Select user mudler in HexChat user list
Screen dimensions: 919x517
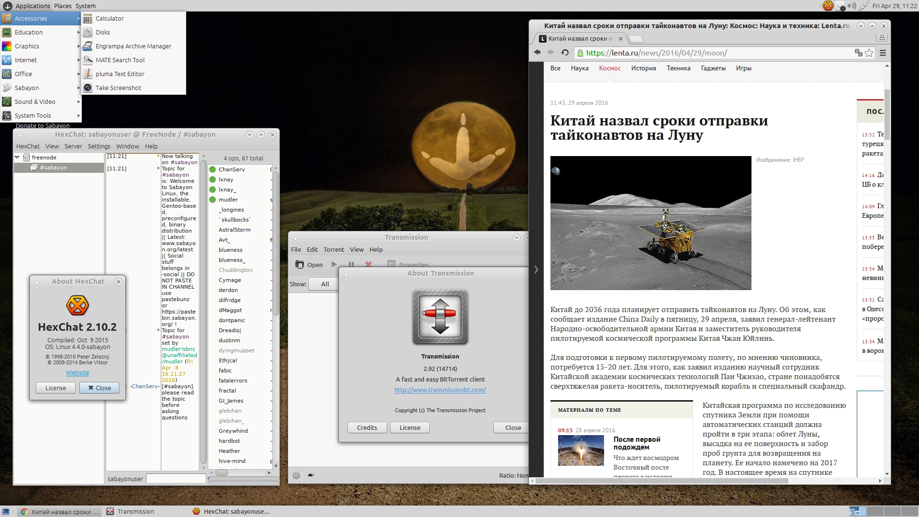coord(228,200)
